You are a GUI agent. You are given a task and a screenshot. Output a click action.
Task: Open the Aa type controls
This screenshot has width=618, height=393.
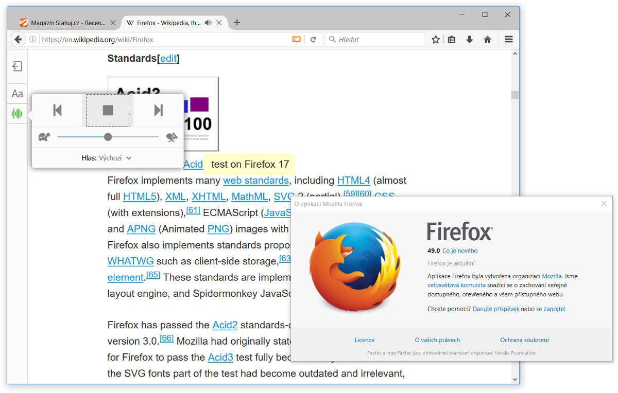click(17, 94)
